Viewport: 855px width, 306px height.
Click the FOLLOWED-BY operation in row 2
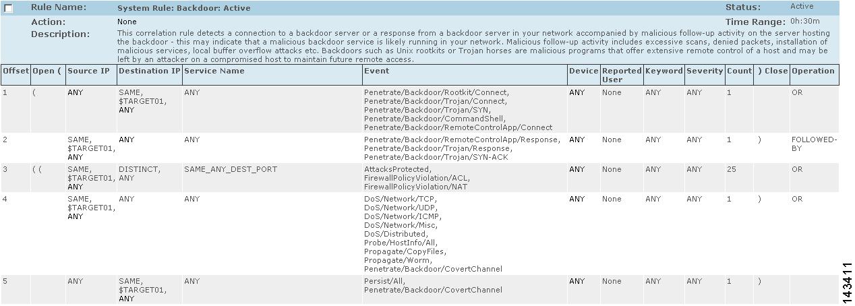tap(814, 144)
